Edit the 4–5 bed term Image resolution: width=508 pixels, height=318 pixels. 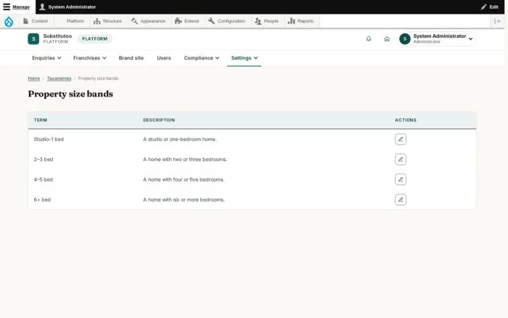tap(401, 179)
